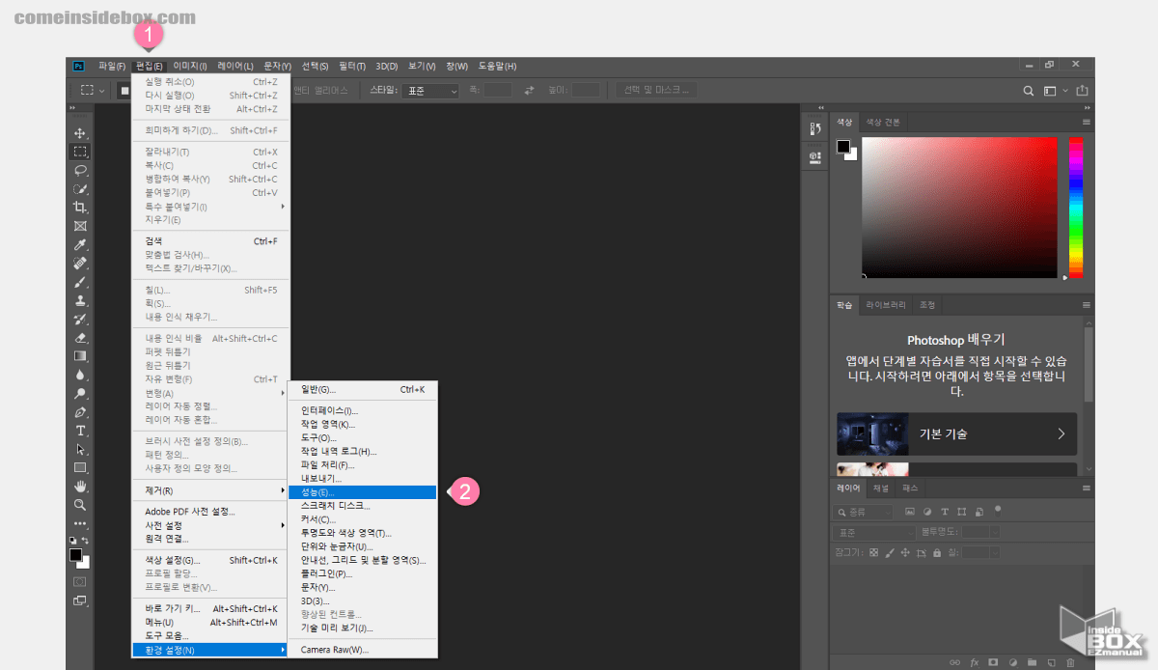Open the opacity value dropdown
This screenshot has height=670, width=1158.
(995, 533)
